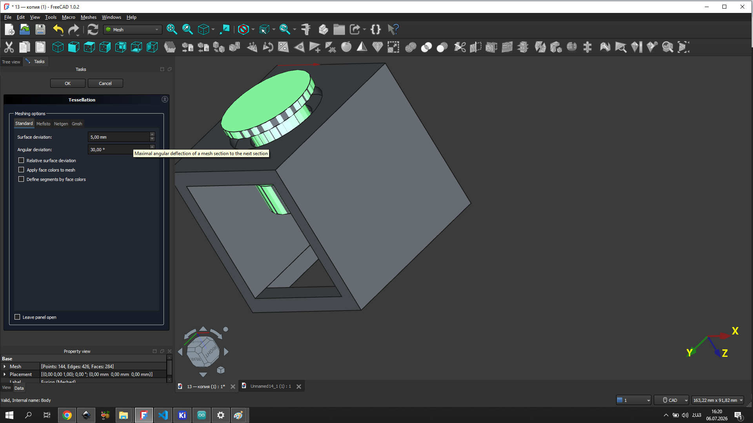This screenshot has height=423, width=753.
Task: Open the Macro menu
Action: [69, 17]
